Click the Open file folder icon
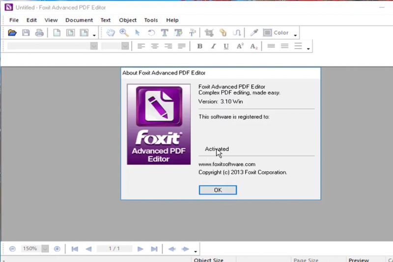The image size is (393, 262). point(12,32)
